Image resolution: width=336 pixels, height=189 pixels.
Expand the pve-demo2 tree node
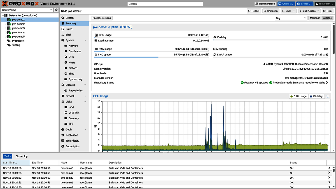pos(6,24)
